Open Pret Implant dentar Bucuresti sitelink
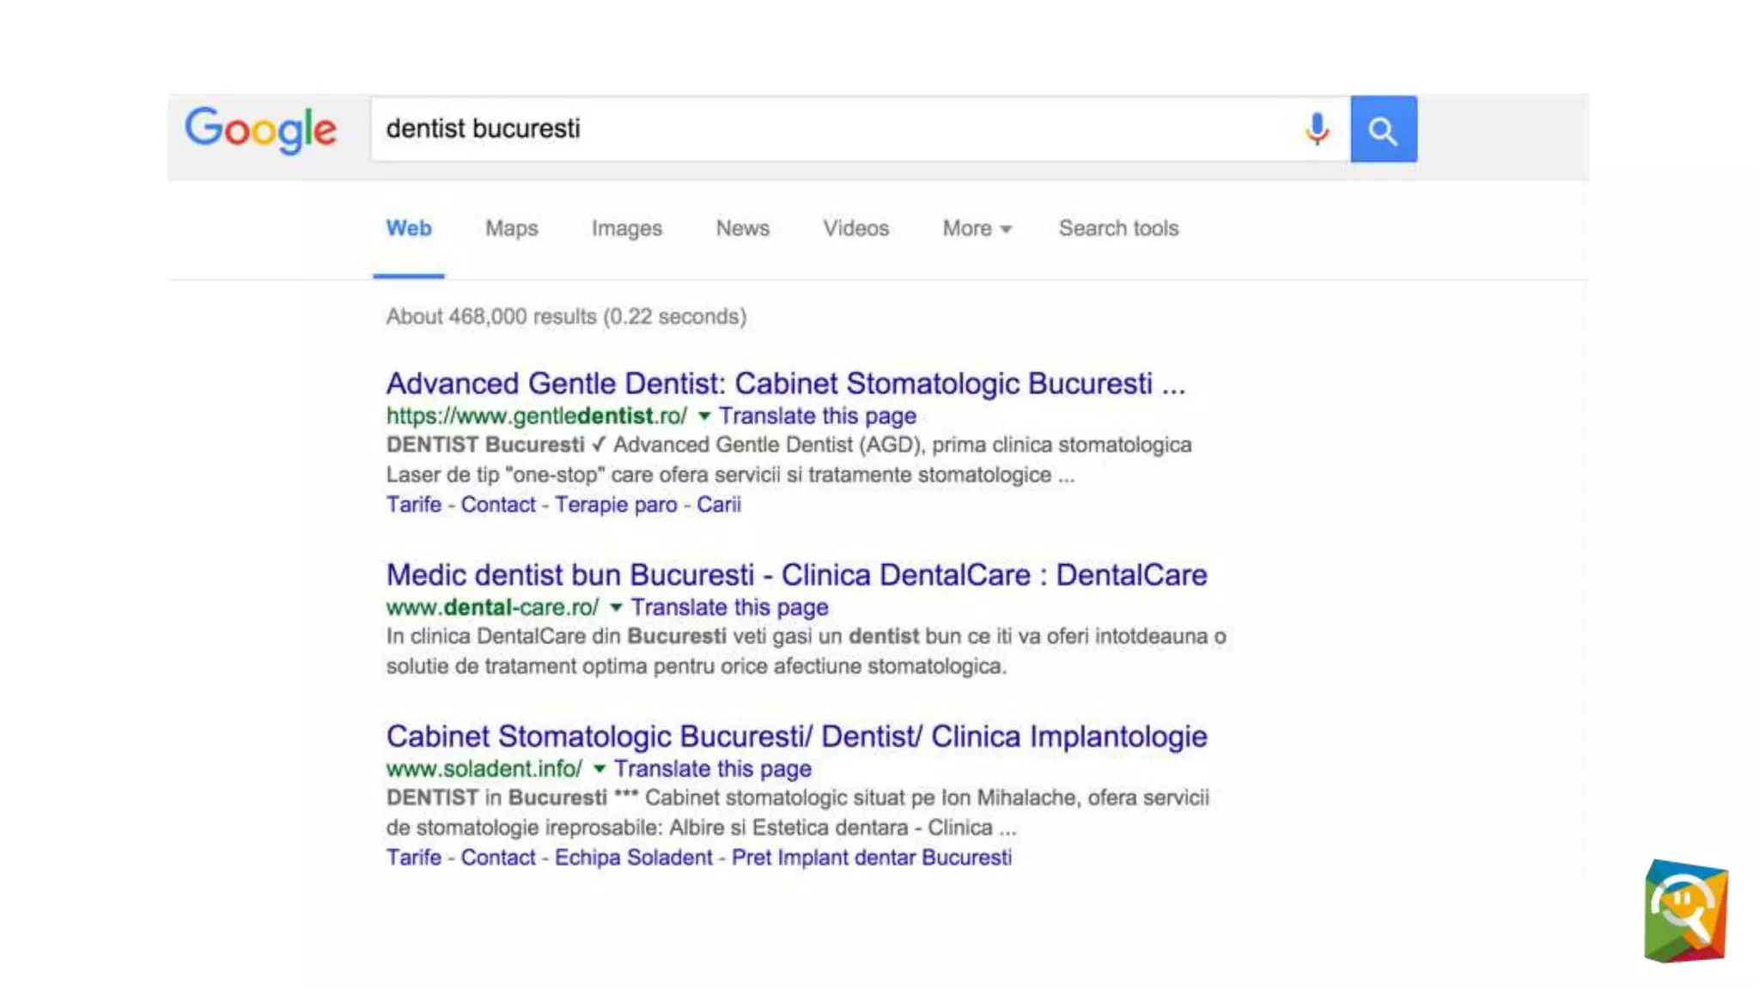The height and width of the screenshot is (989, 1759). click(871, 858)
